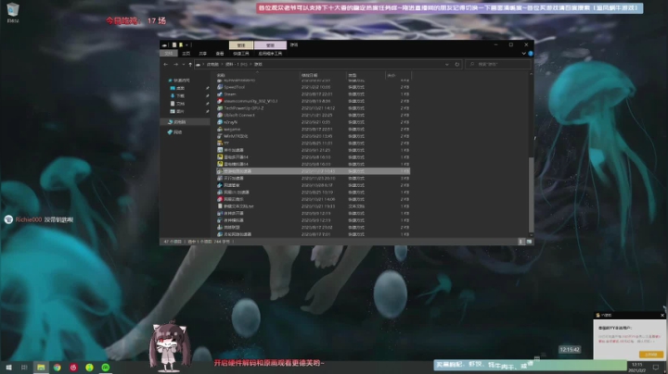The height and width of the screenshot is (374, 668).
Task: Open the 快捷工具 ribbon tab
Action: pos(241,54)
